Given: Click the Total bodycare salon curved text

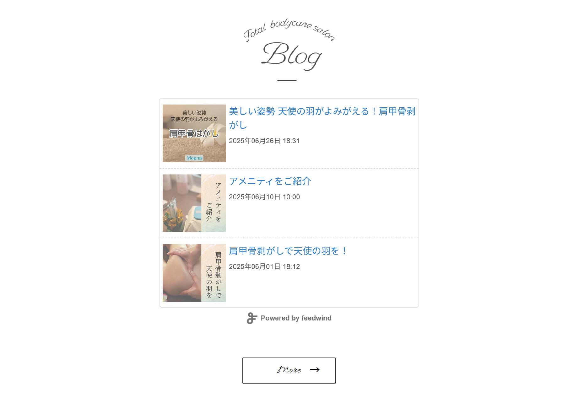Looking at the screenshot, I should click(x=289, y=29).
